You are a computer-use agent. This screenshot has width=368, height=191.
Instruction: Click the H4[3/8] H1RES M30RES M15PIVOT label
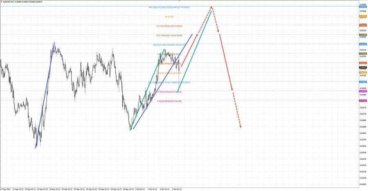coord(169,45)
